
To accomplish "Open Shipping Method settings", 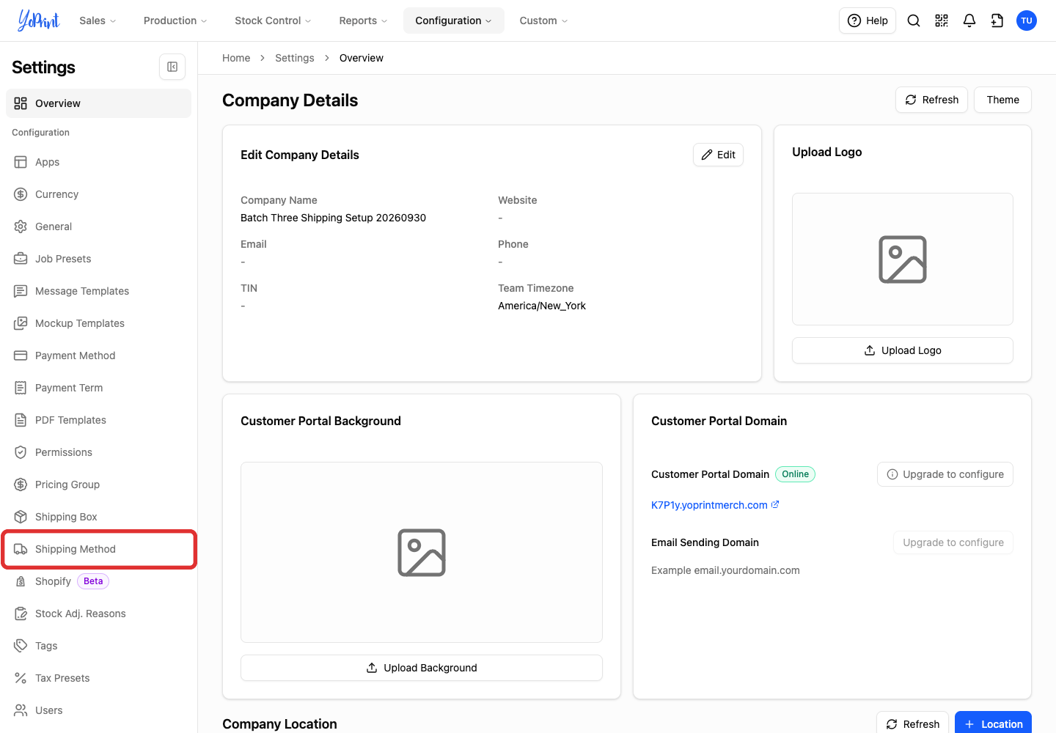I will 98,549.
